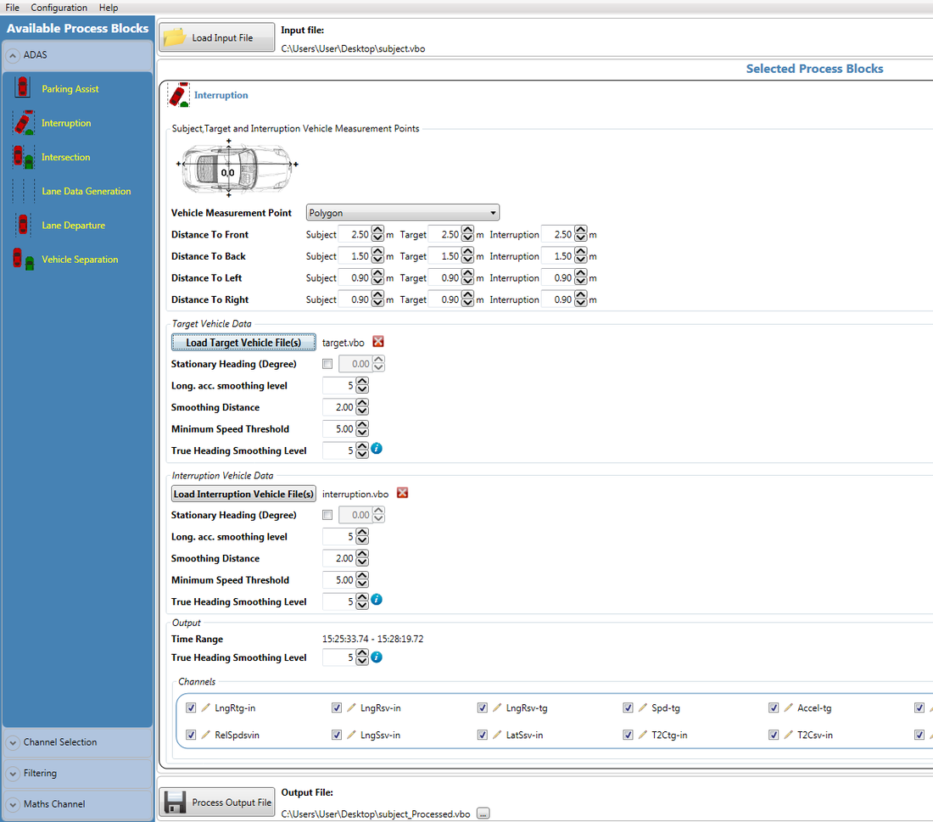This screenshot has height=822, width=933.
Task: Select the Parking Assist block icon
Action: click(23, 87)
